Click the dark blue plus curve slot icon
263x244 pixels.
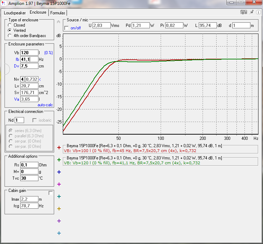59,172
